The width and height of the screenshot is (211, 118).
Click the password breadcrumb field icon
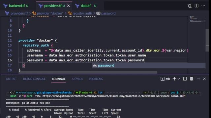98,13
